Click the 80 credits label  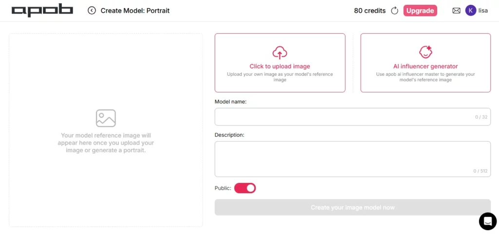tap(369, 11)
